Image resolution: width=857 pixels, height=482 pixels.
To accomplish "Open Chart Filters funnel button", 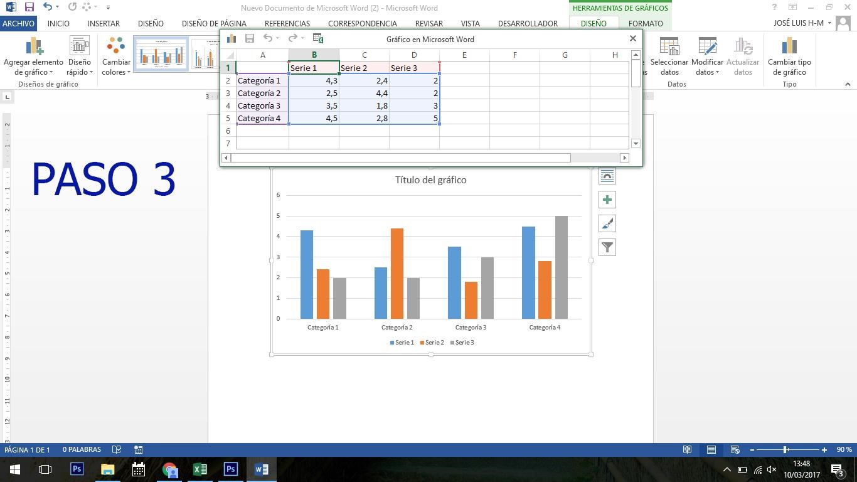I will pyautogui.click(x=607, y=247).
